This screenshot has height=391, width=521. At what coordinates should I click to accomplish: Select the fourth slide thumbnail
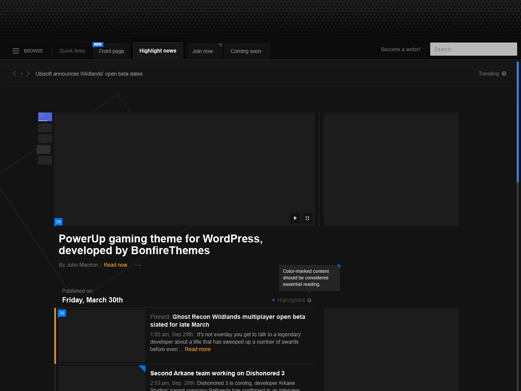point(43,149)
